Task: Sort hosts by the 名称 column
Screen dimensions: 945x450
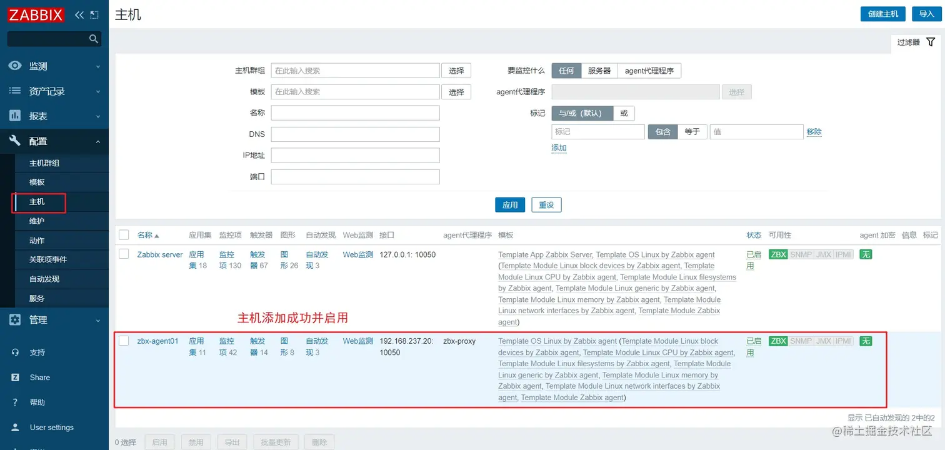Action: click(148, 235)
